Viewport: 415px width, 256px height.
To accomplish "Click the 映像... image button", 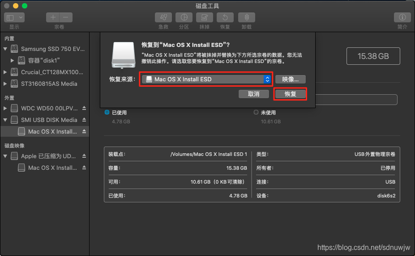I will point(291,79).
